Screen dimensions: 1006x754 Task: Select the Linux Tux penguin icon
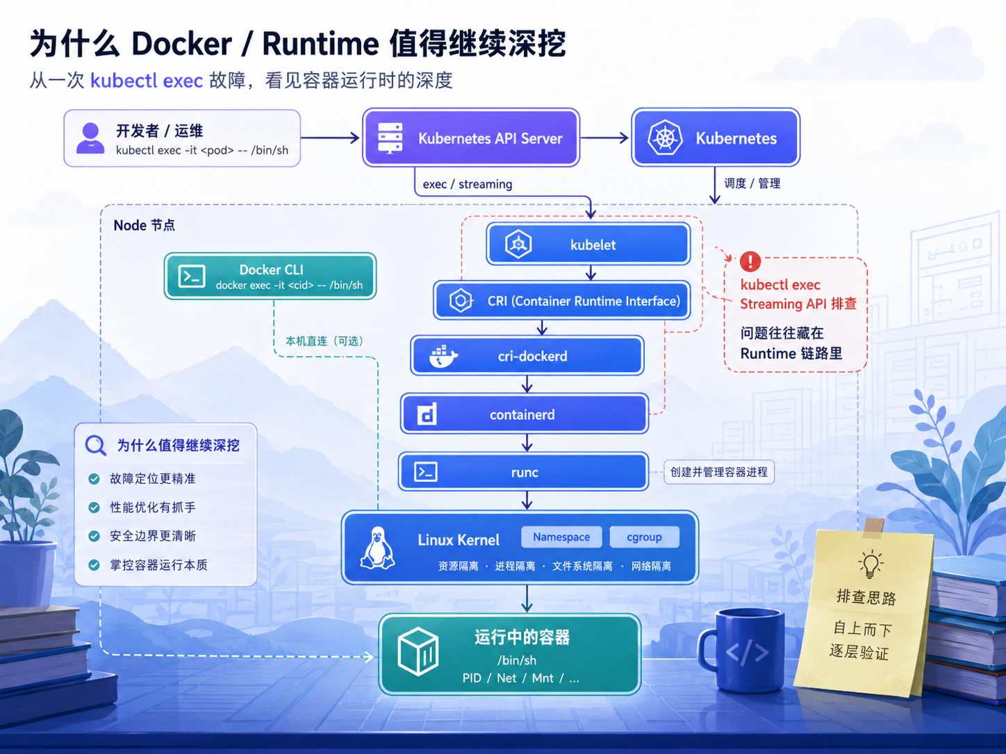pyautogui.click(x=377, y=548)
